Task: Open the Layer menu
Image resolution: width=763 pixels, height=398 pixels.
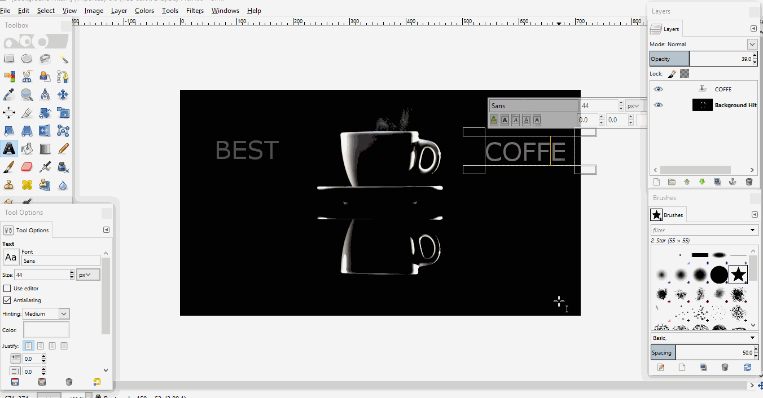Action: click(119, 11)
